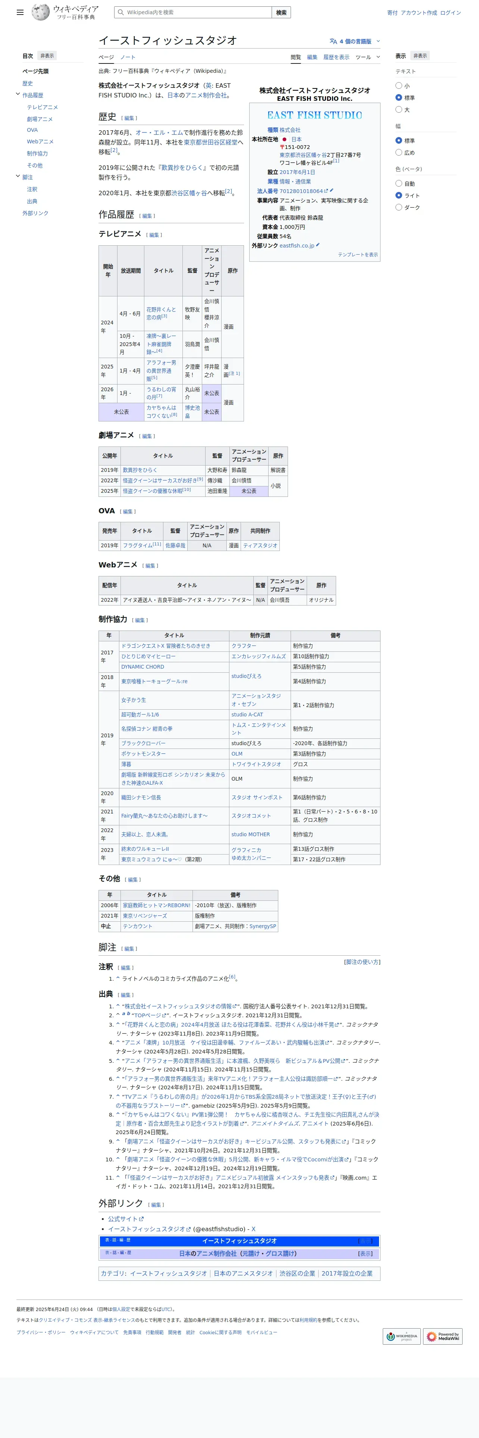The height and width of the screenshot is (1438, 479).
Task: Click the Japan flag icon in infobox
Action: pos(284,140)
